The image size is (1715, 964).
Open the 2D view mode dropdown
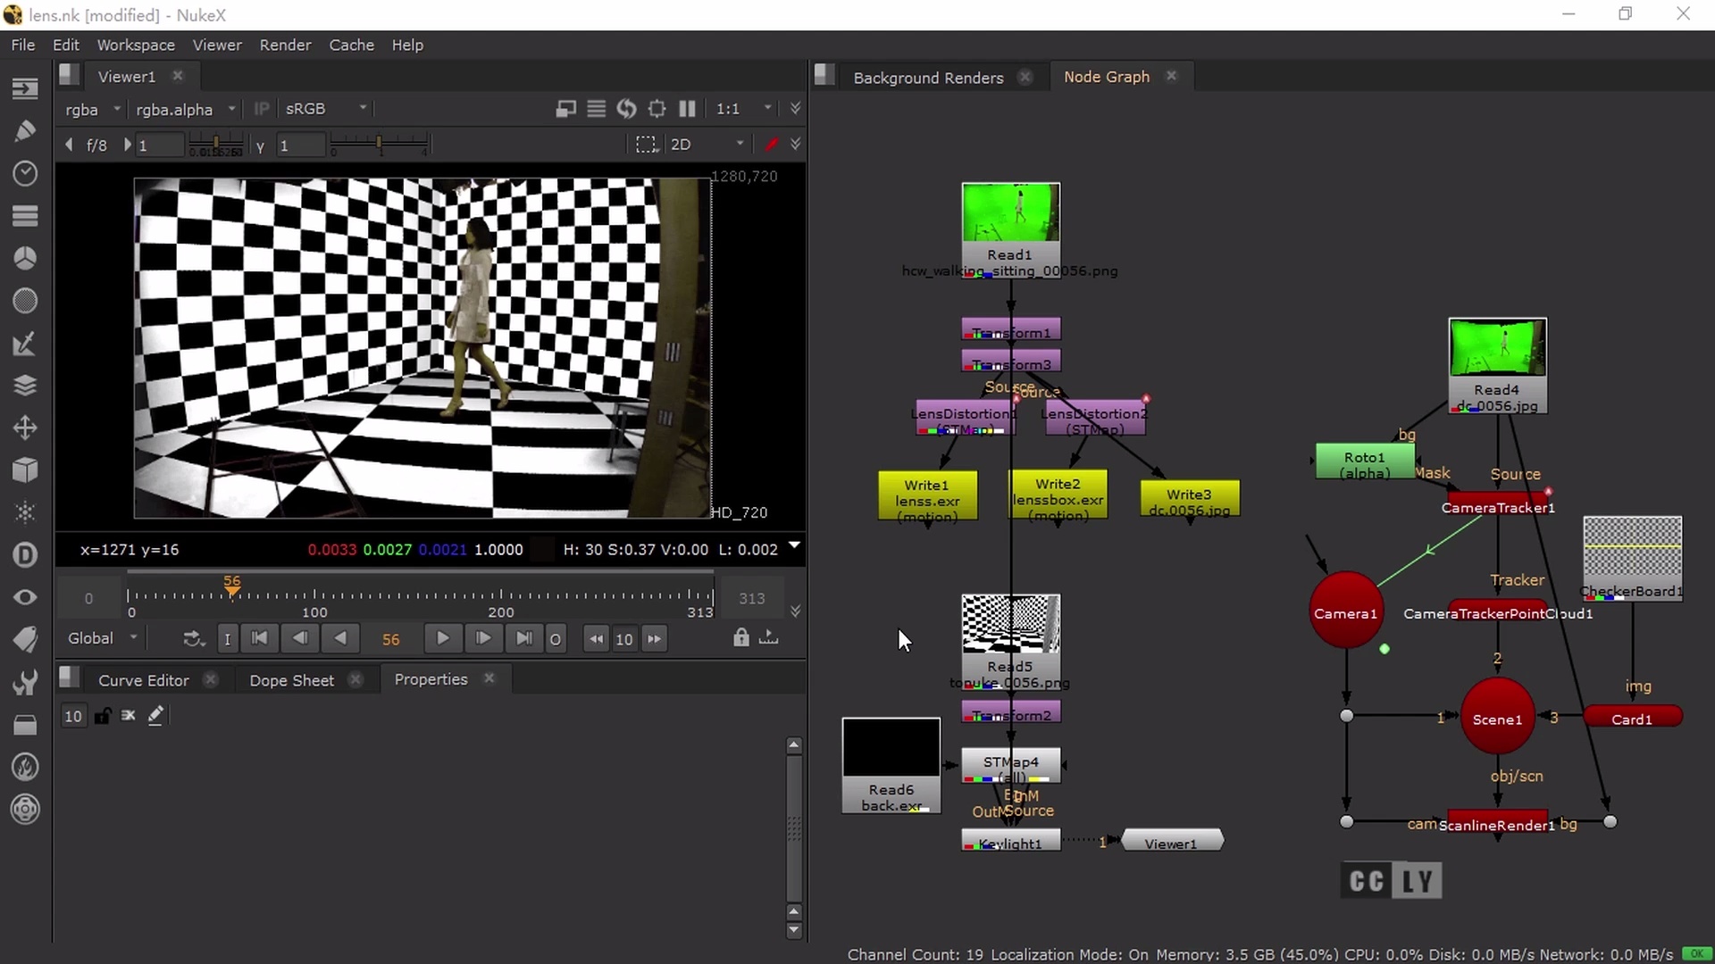[707, 145]
